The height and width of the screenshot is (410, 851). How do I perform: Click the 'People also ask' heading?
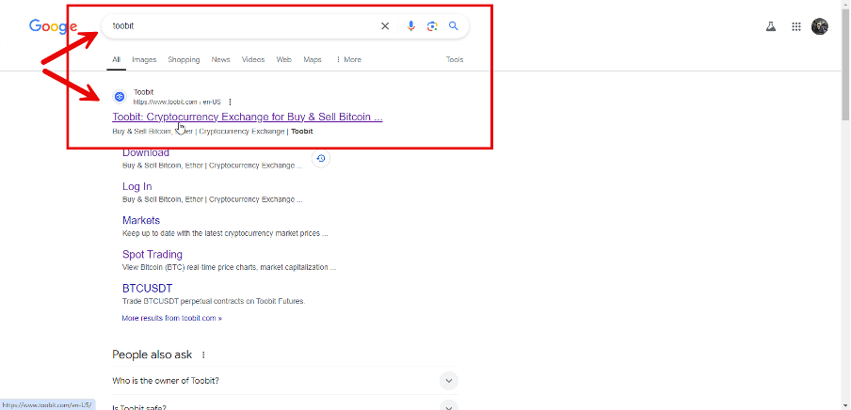coord(152,355)
